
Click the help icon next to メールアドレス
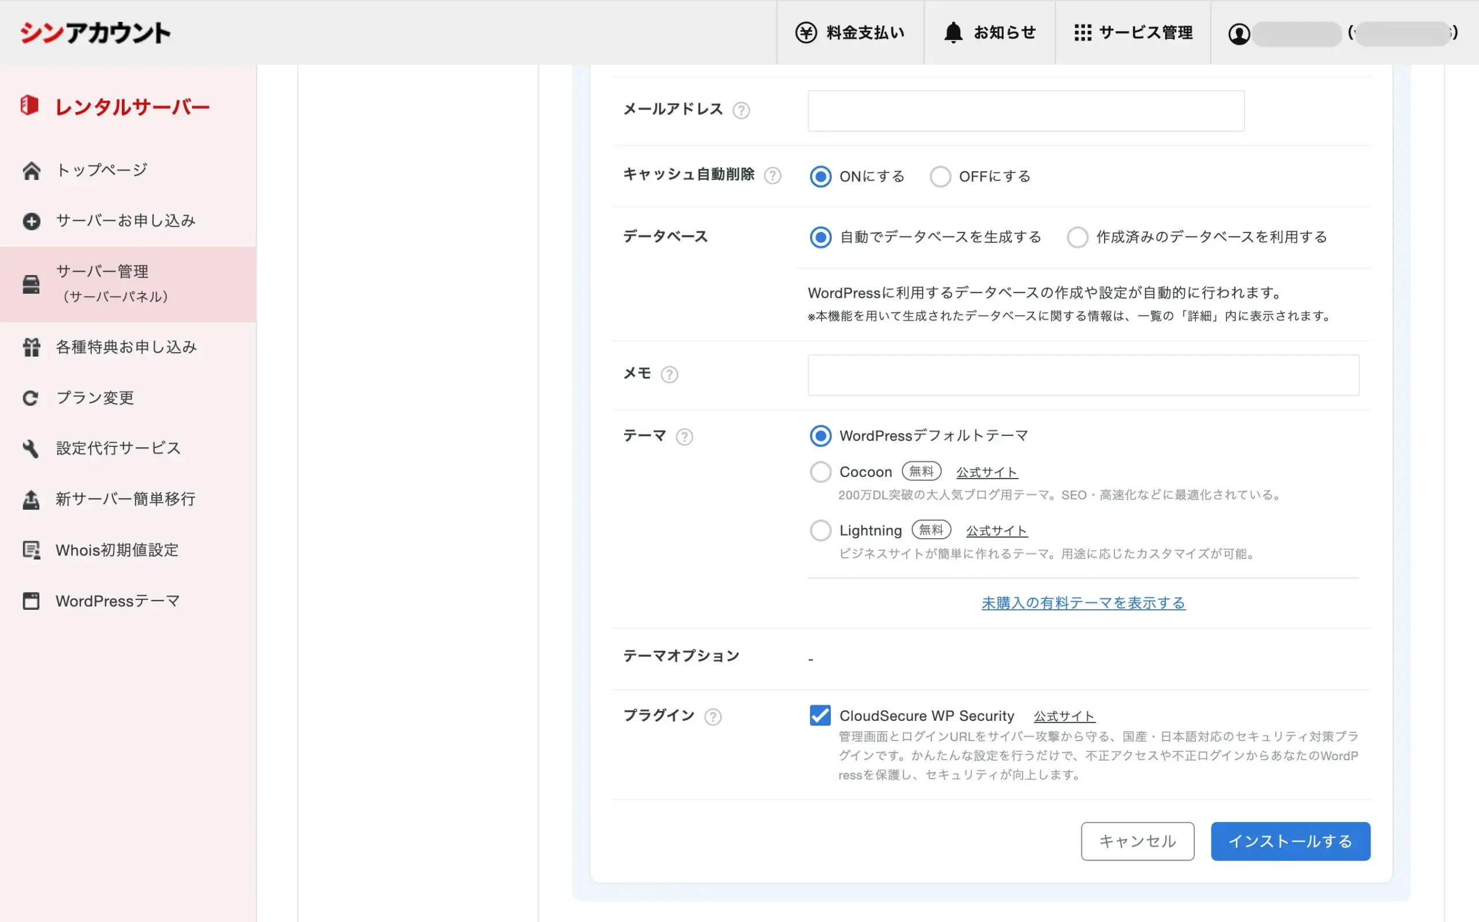(741, 110)
